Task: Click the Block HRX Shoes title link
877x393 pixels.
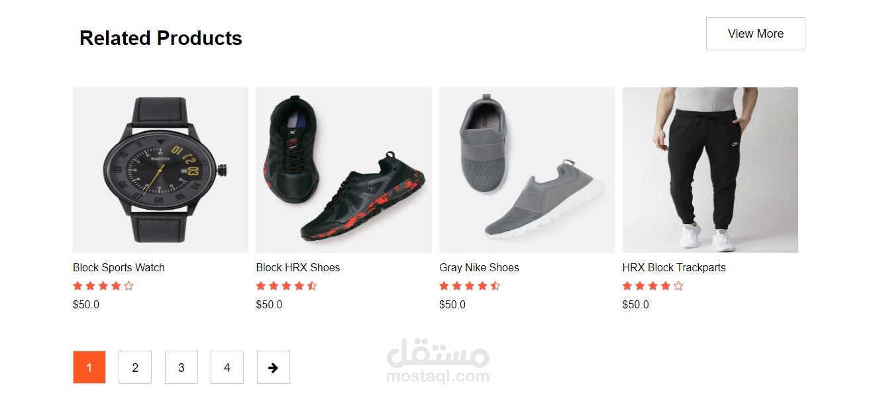Action: (298, 267)
